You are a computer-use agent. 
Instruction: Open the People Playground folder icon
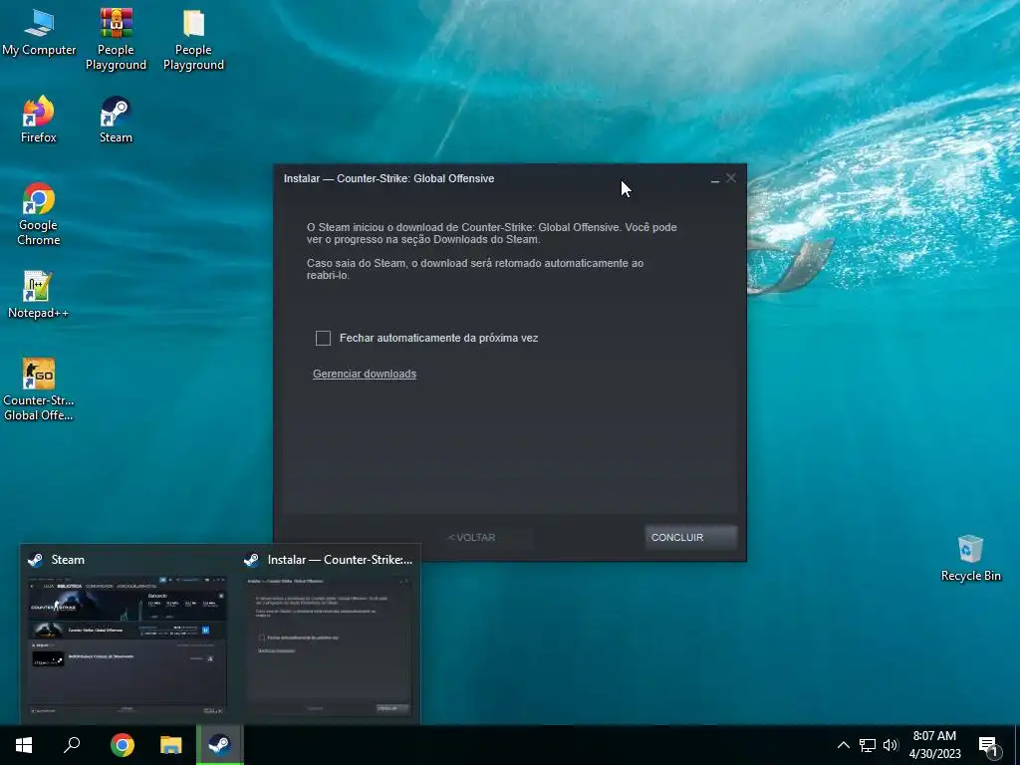[193, 39]
